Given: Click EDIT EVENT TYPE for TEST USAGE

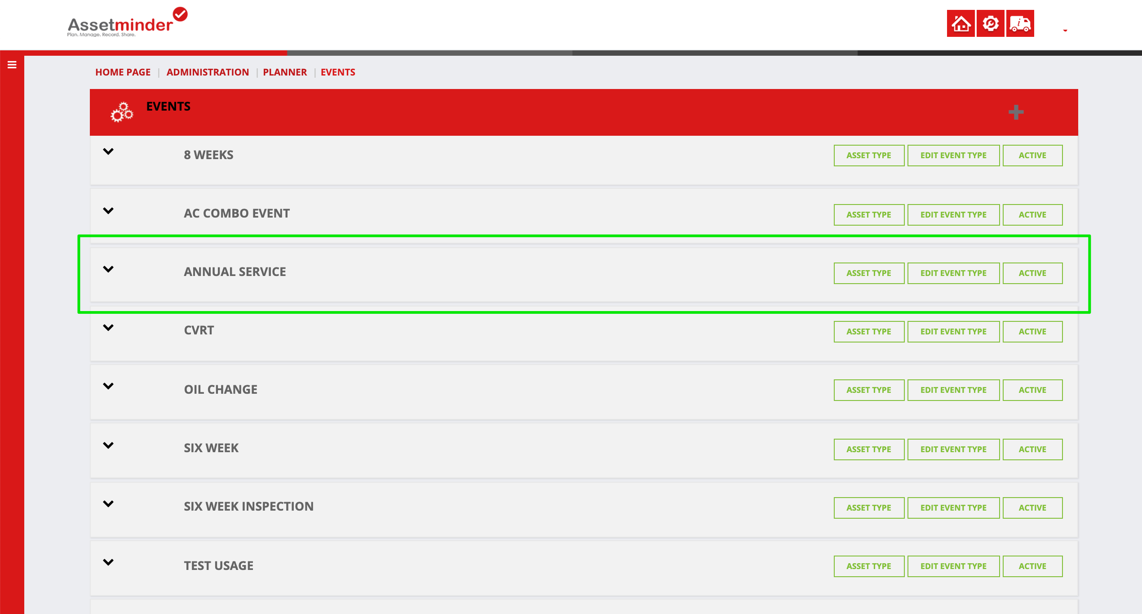Looking at the screenshot, I should pos(953,566).
